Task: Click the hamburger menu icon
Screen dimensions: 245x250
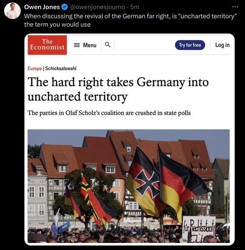Action: (x=77, y=45)
